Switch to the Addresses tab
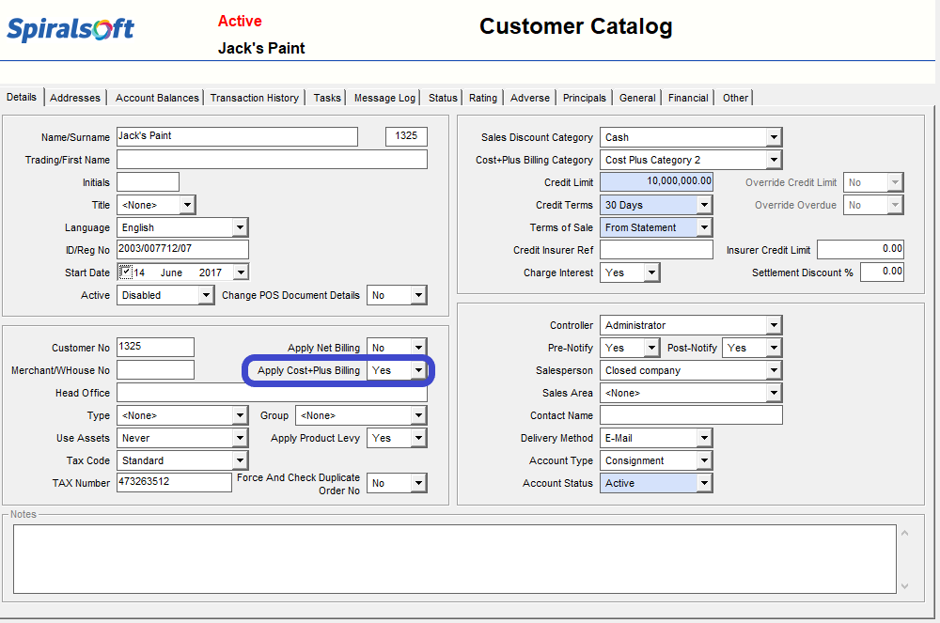The height and width of the screenshot is (623, 940). [75, 98]
